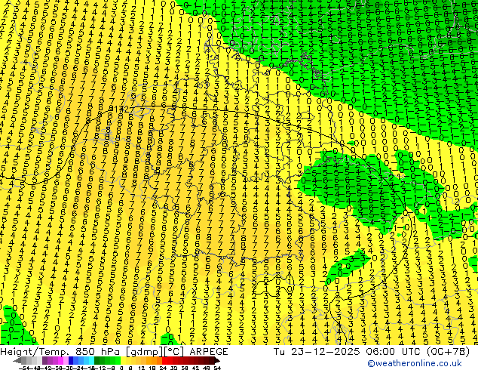
Task: Click the legend value label '54'
Action: (217, 368)
